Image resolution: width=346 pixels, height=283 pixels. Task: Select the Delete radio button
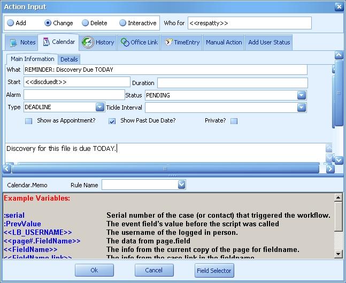coord(85,23)
